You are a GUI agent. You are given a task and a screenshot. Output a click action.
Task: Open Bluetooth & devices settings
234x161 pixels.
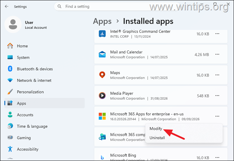point(45,69)
